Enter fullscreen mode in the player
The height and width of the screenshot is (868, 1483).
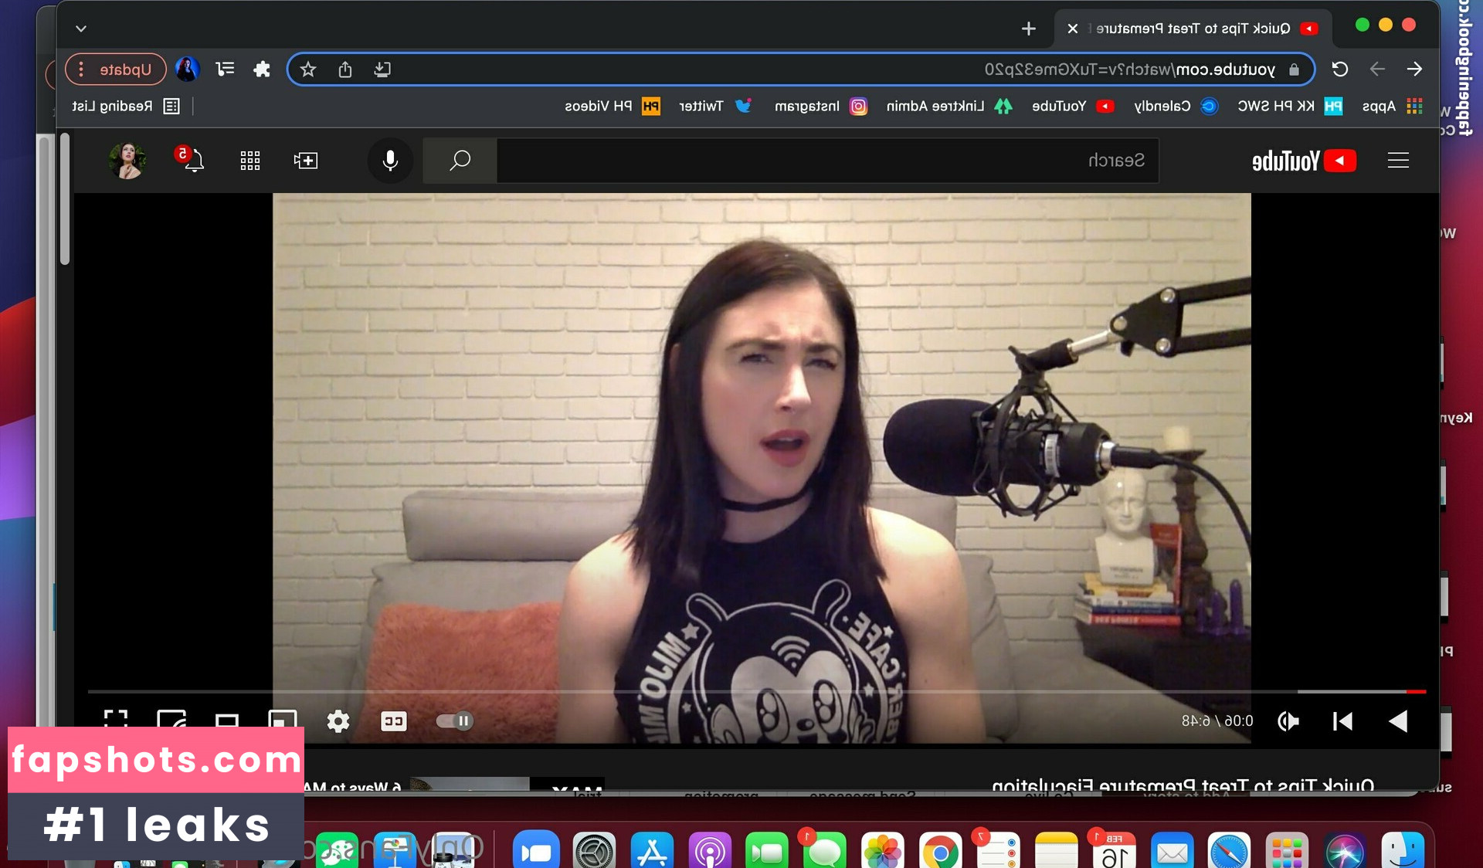click(x=116, y=720)
